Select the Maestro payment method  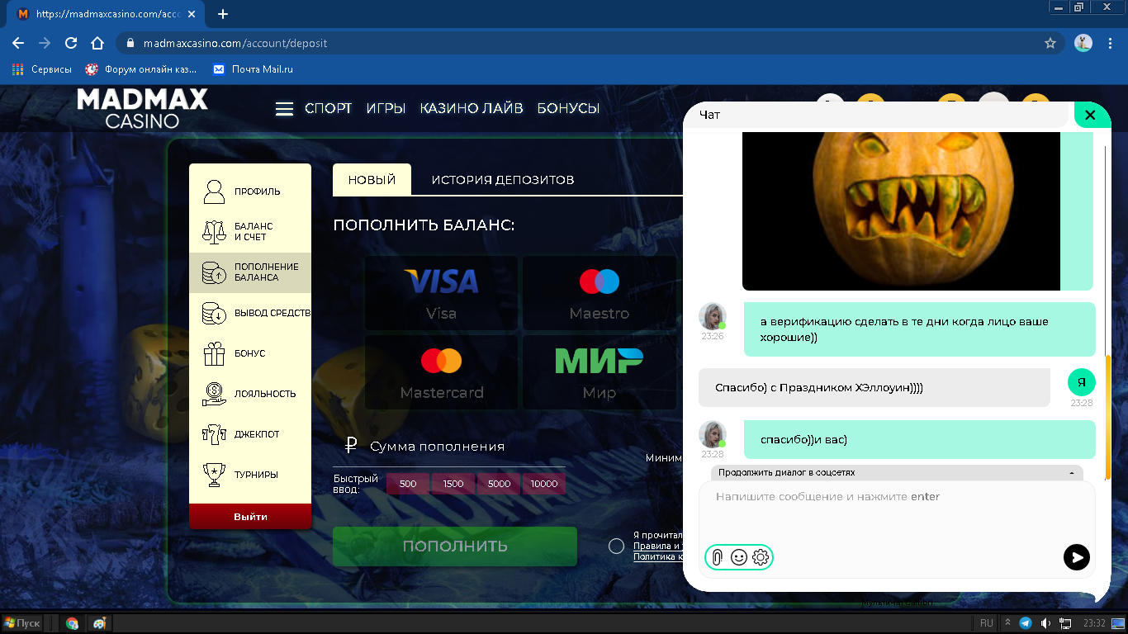[599, 293]
